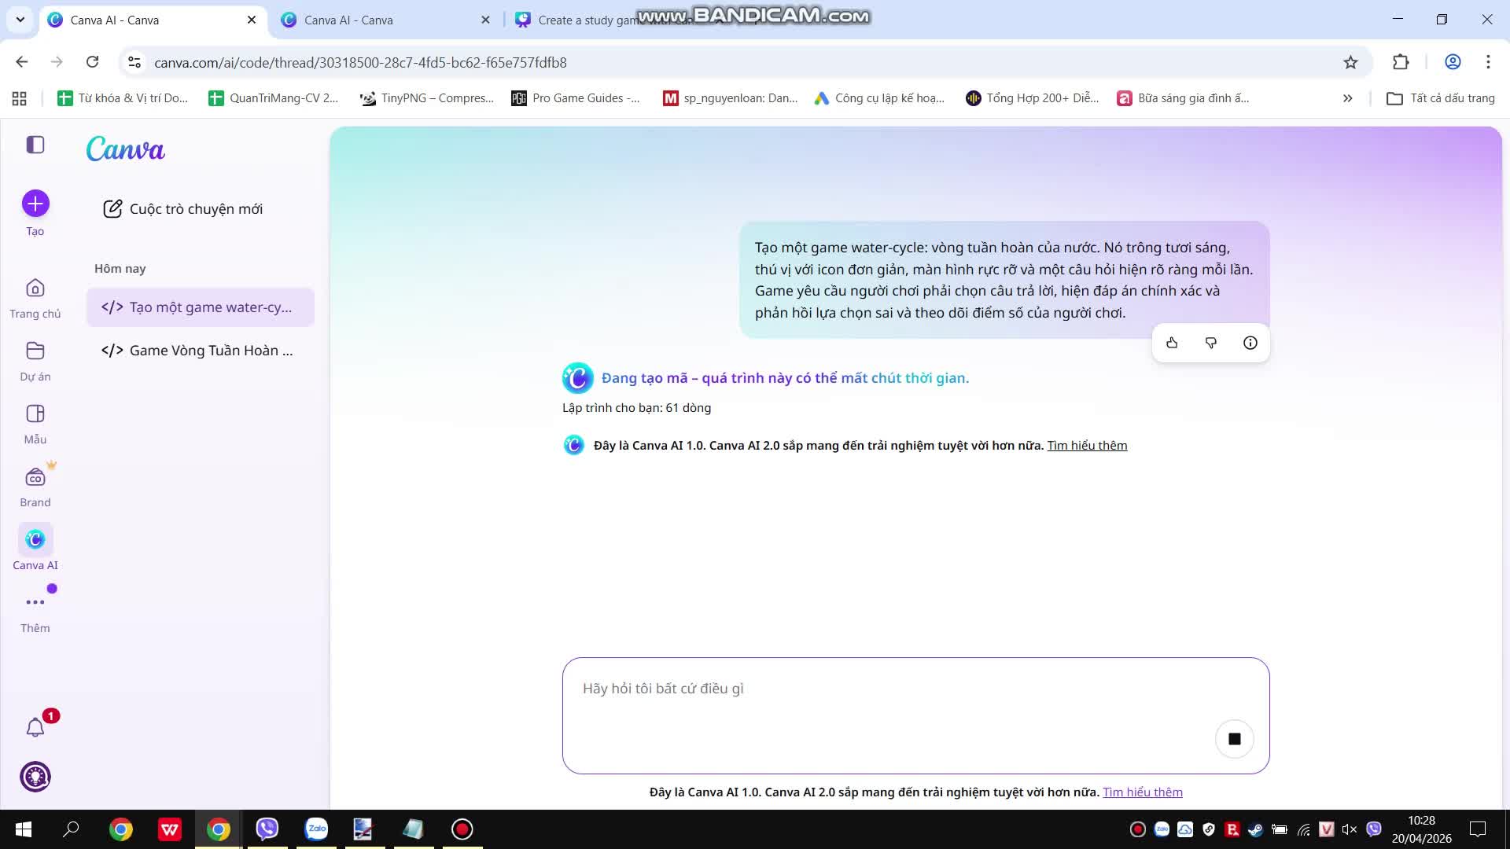Open sp_nguyenloan bookmark
This screenshot has width=1510, height=849.
click(x=731, y=98)
